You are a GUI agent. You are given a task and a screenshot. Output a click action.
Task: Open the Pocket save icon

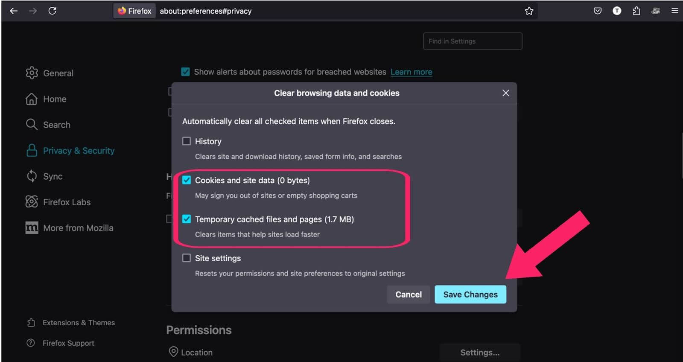(x=597, y=11)
